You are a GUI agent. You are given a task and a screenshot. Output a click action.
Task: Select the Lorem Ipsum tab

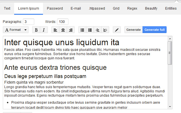(29, 8)
